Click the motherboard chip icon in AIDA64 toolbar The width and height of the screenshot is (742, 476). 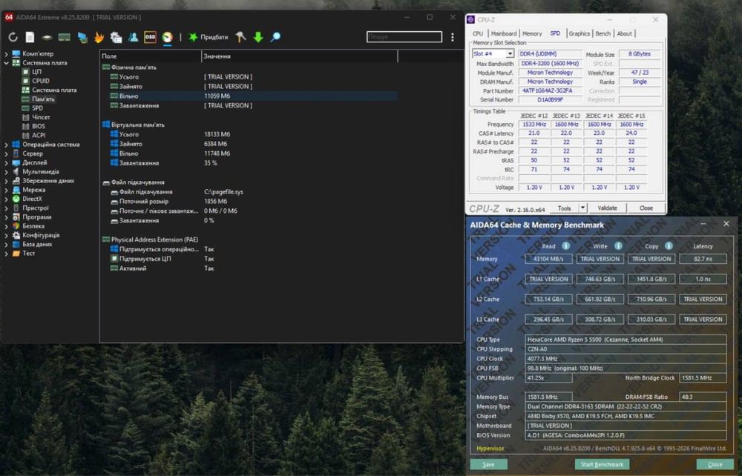(x=47, y=37)
